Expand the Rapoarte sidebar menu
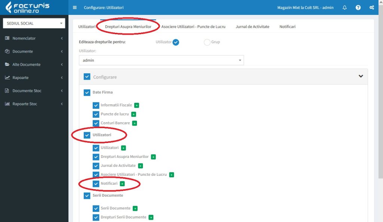 click(34, 77)
